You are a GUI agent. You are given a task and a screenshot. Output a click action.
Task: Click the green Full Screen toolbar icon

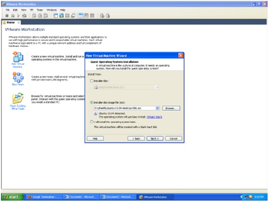[61, 16]
